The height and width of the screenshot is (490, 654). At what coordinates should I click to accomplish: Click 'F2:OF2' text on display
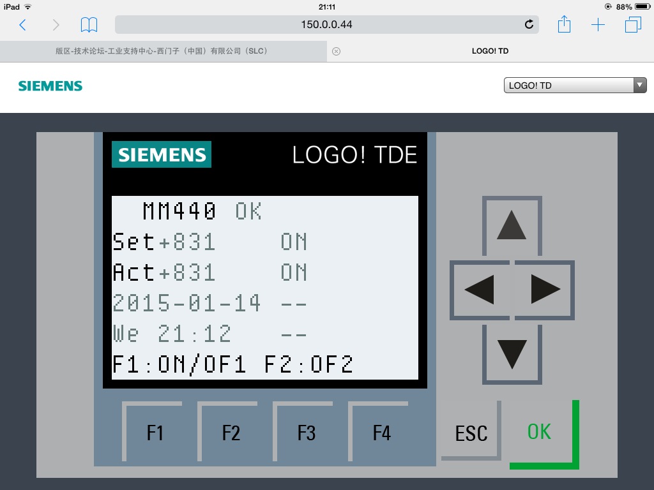[x=308, y=364]
